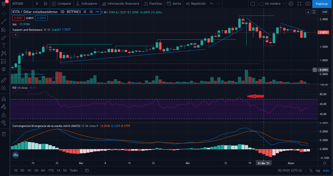
Task: Select the trend line drawing tool
Action: pos(4,22)
